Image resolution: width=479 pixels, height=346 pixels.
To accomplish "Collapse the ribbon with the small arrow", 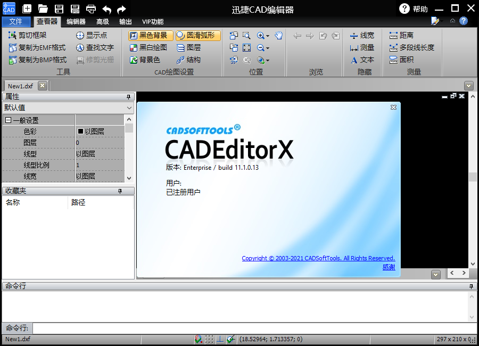I will [x=452, y=21].
